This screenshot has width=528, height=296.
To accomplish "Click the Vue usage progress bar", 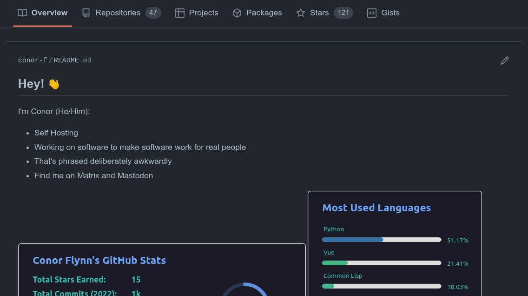I will tap(382, 263).
